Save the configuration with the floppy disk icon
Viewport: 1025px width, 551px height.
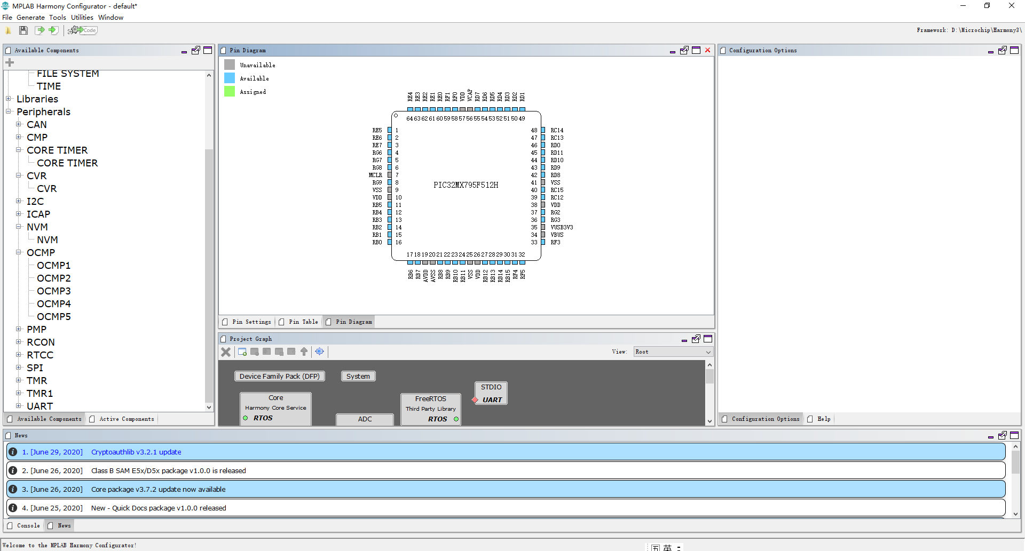coord(23,30)
